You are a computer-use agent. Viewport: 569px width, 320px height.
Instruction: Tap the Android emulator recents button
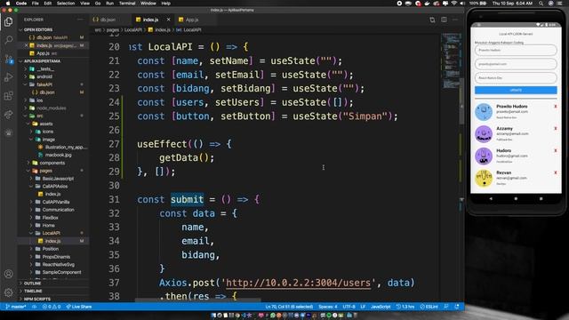coord(541,199)
